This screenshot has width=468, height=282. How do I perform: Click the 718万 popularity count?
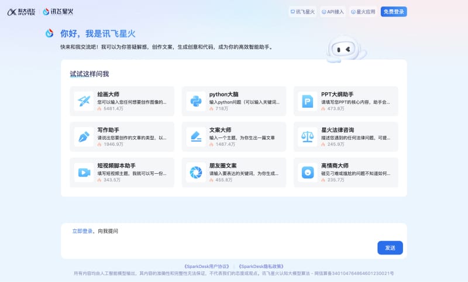(x=222, y=109)
